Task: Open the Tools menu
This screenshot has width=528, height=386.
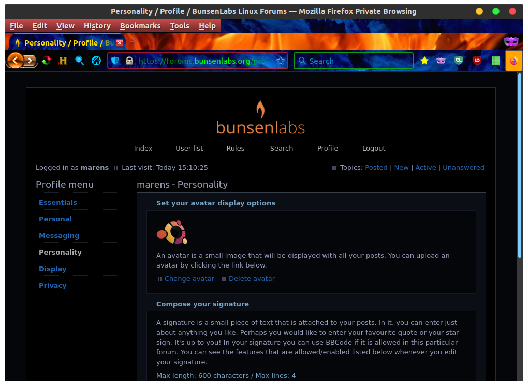Action: coord(180,26)
